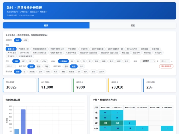
Task: Filter 户型 by 4室+
Action: [44, 61]
